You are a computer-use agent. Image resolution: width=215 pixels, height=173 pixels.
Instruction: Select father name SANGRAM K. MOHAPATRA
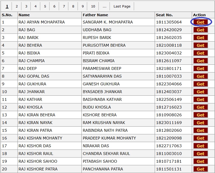pos(108,22)
